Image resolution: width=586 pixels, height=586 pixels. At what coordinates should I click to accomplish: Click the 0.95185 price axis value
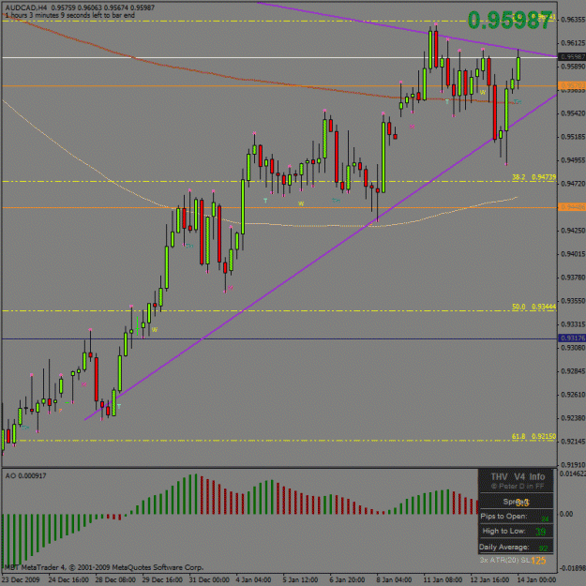click(x=573, y=137)
